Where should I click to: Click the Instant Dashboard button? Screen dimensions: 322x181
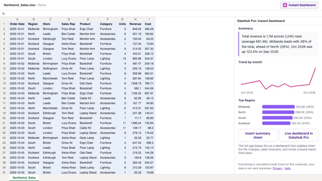(x=299, y=5)
